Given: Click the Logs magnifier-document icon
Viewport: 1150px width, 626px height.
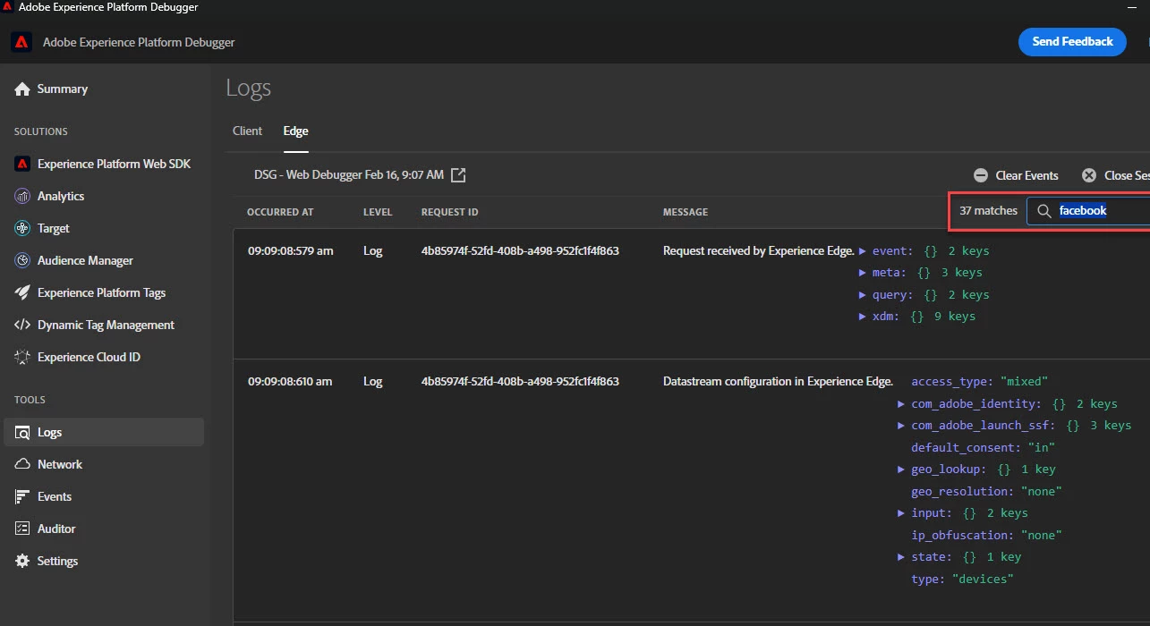Looking at the screenshot, I should pos(22,432).
